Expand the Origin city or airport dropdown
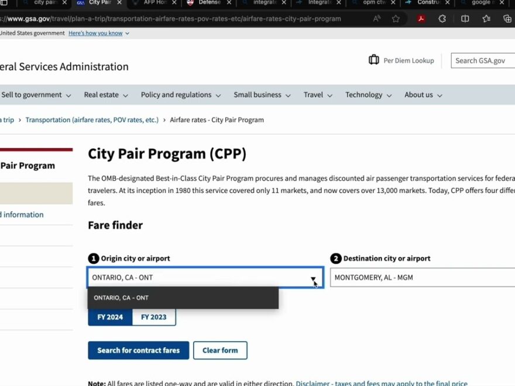This screenshot has width=515, height=386. [313, 277]
